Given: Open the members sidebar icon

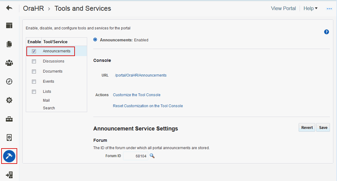Looking at the screenshot, I should tap(9, 63).
